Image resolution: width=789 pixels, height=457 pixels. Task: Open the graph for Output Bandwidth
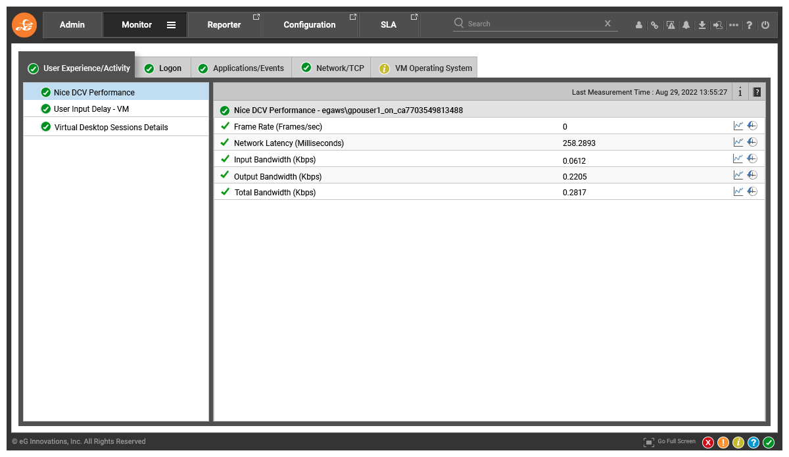click(x=738, y=175)
